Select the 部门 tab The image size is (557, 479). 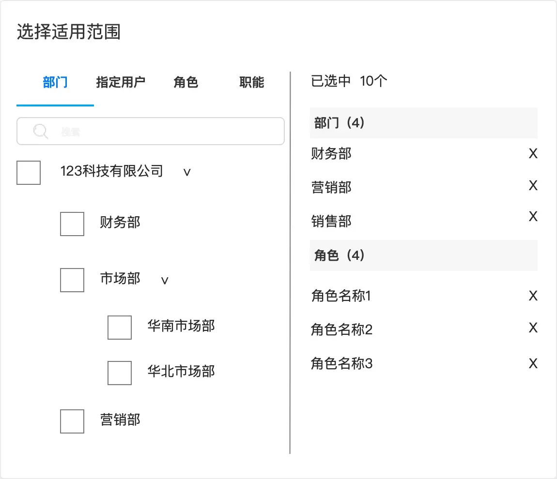tap(55, 82)
